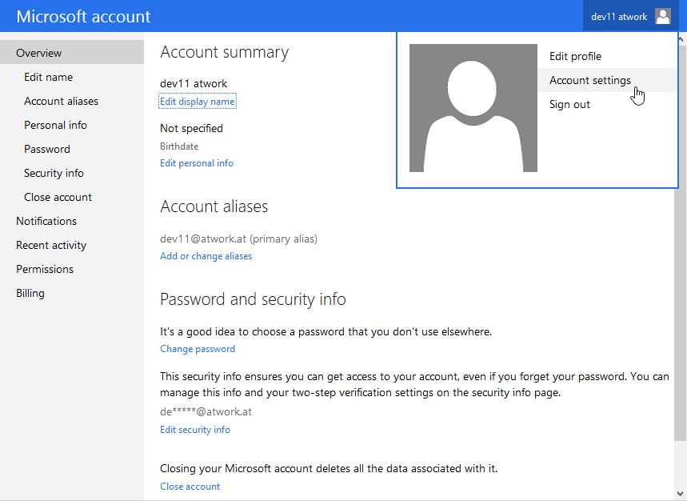
Task: Open the Notifications sidebar section
Action: (x=46, y=221)
